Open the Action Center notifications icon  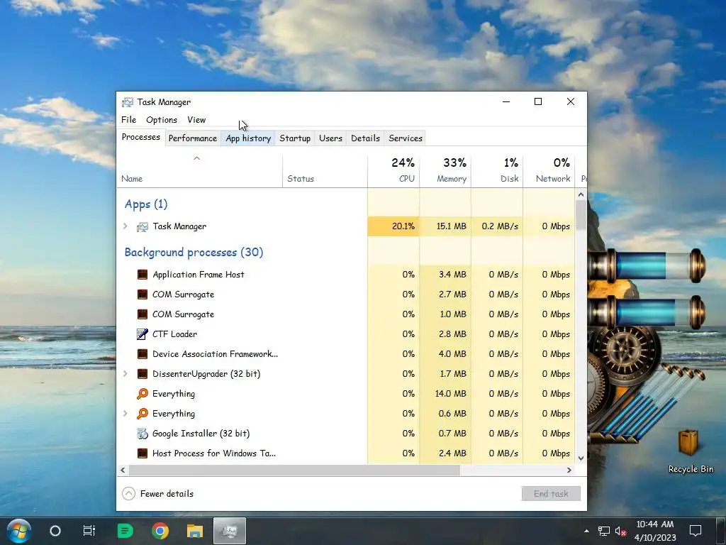point(696,531)
